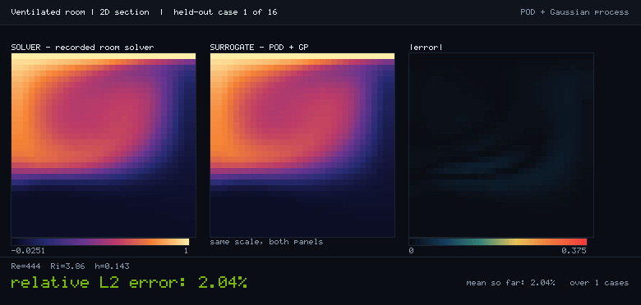Click the absolute error heatmap panel

coord(501,145)
